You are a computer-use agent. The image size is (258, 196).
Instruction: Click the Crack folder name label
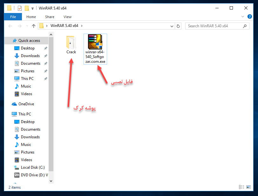click(71, 52)
